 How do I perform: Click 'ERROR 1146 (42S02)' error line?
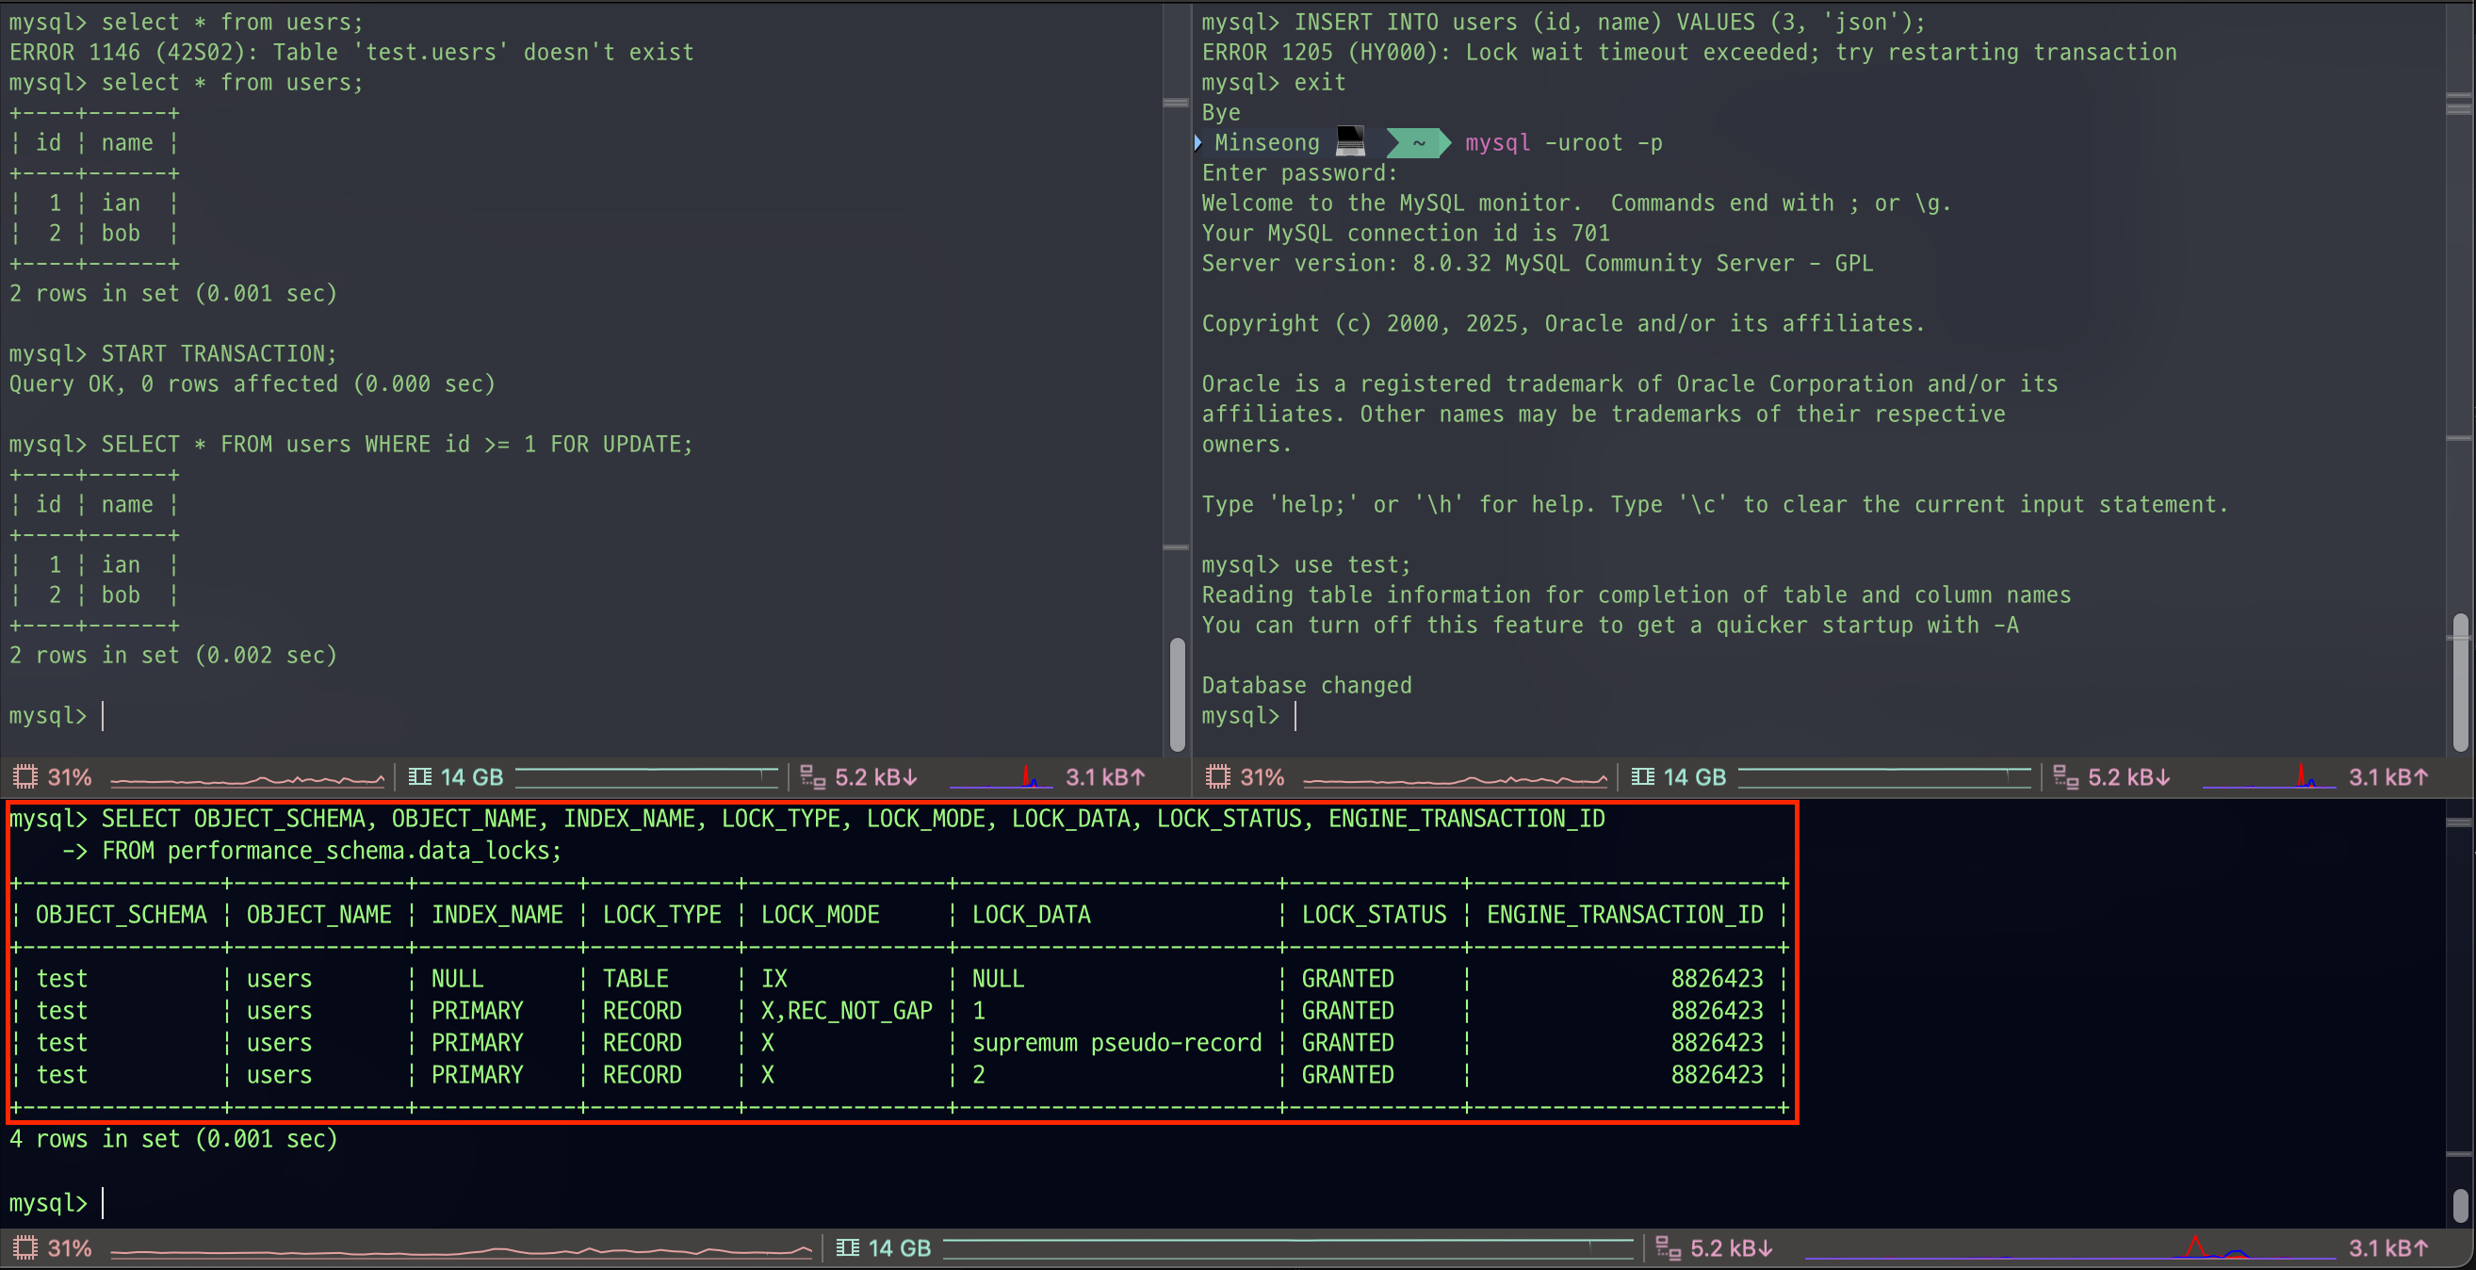point(350,52)
